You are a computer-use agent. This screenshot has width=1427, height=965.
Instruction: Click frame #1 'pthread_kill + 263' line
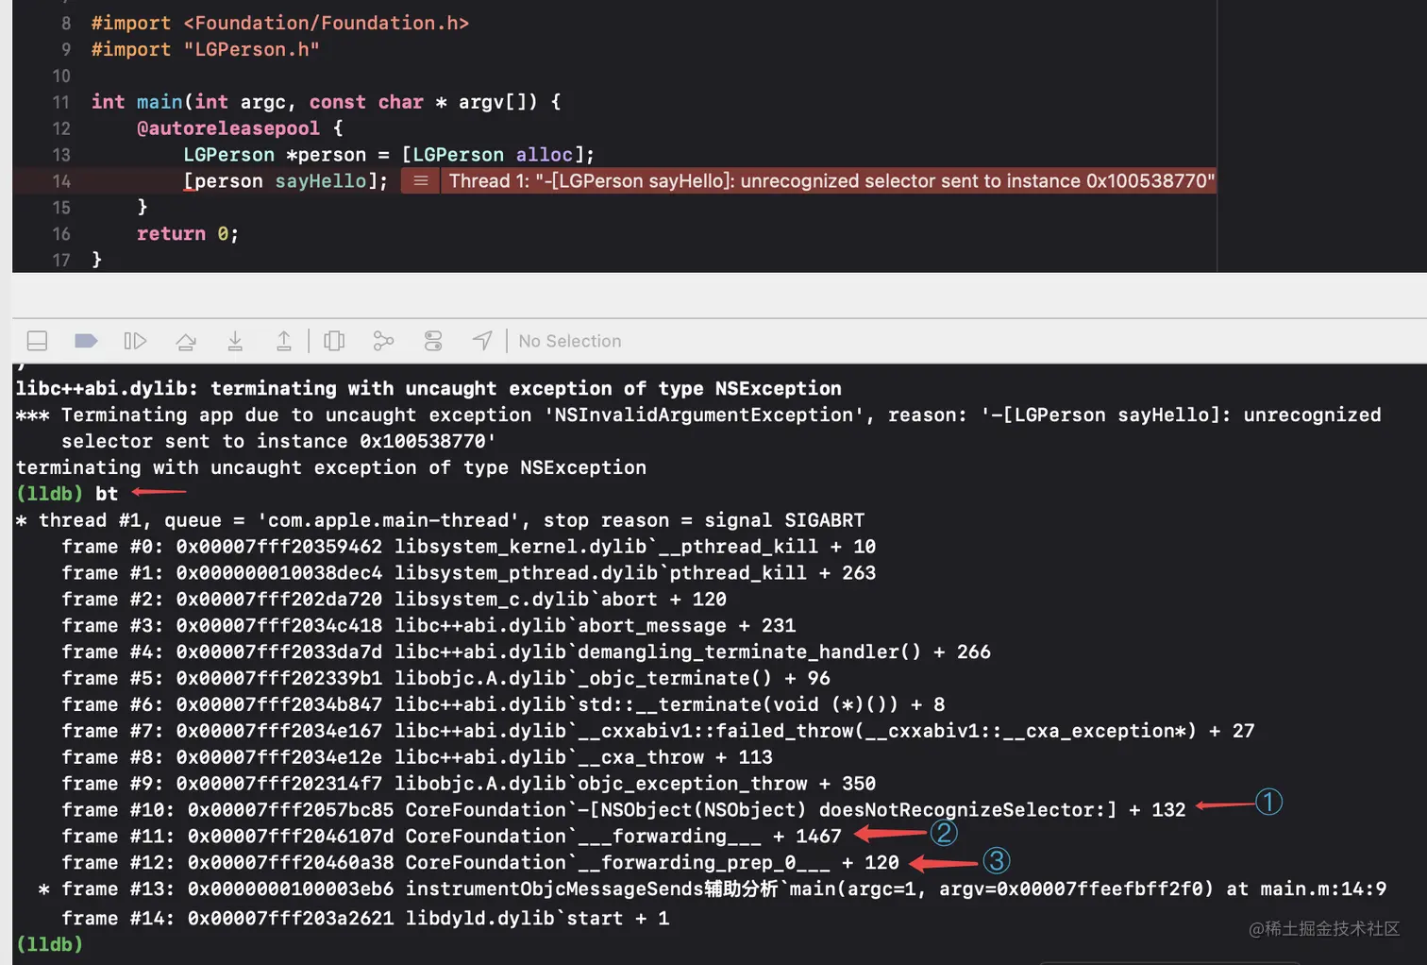click(469, 573)
